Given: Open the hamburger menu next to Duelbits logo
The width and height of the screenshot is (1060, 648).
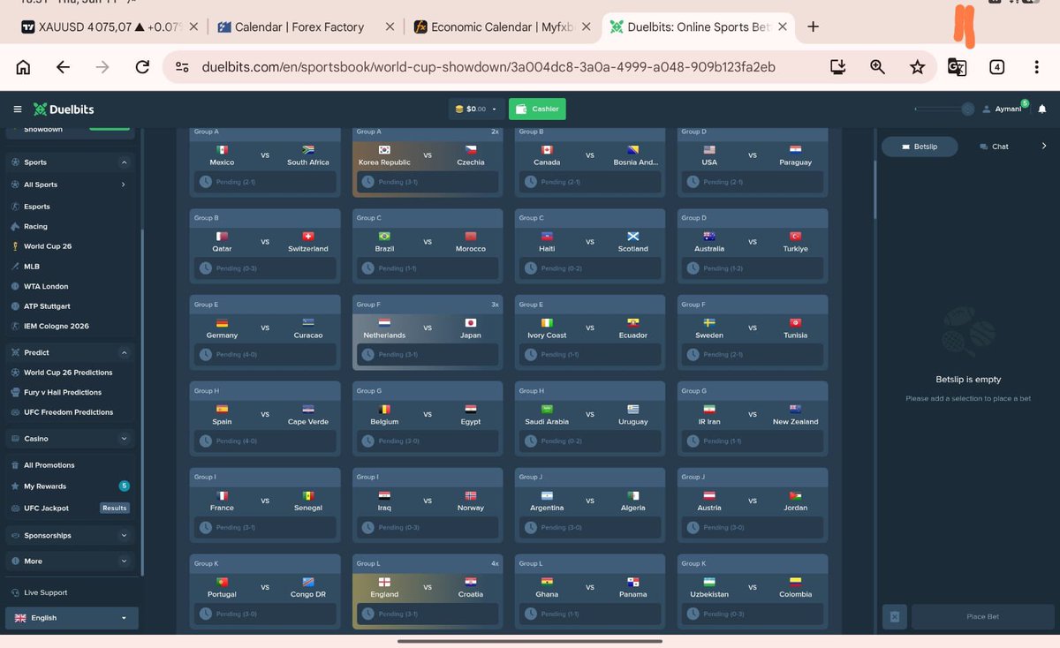Looking at the screenshot, I should (x=18, y=109).
